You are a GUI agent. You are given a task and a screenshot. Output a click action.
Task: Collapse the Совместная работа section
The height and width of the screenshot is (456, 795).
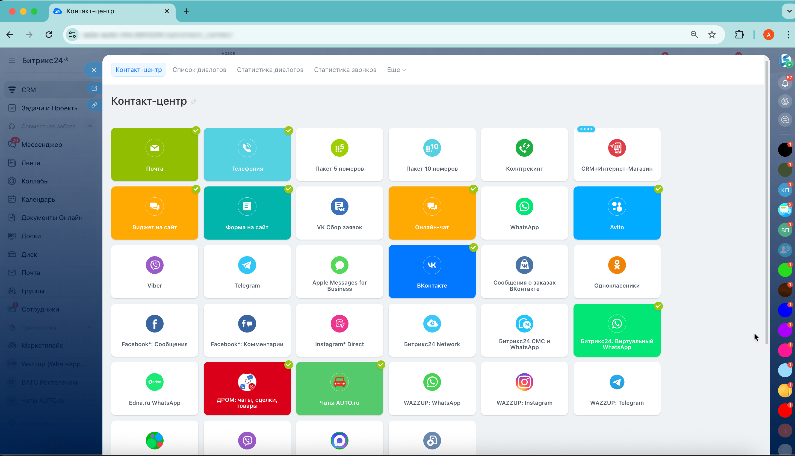click(x=90, y=126)
